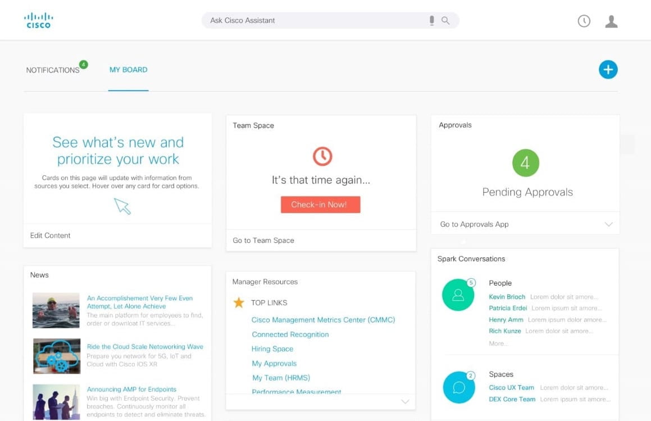Click the People avatar circle icon
This screenshot has width=651, height=421.
[458, 295]
